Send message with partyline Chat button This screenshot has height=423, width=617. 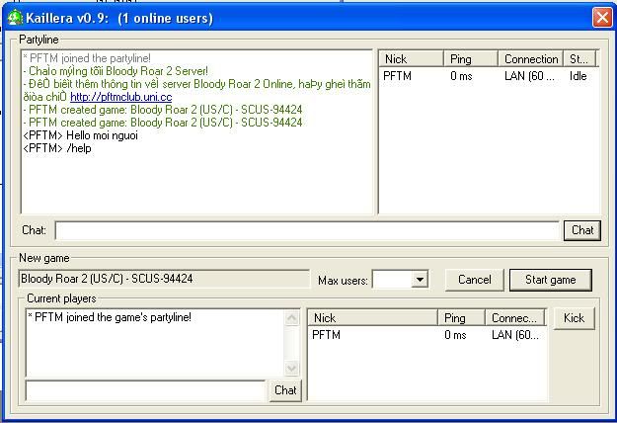pyautogui.click(x=582, y=230)
